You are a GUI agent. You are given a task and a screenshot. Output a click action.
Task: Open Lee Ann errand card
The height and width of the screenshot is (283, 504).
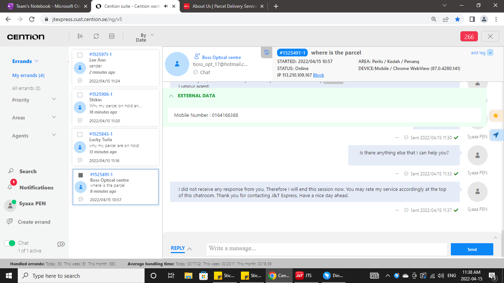pyautogui.click(x=116, y=68)
